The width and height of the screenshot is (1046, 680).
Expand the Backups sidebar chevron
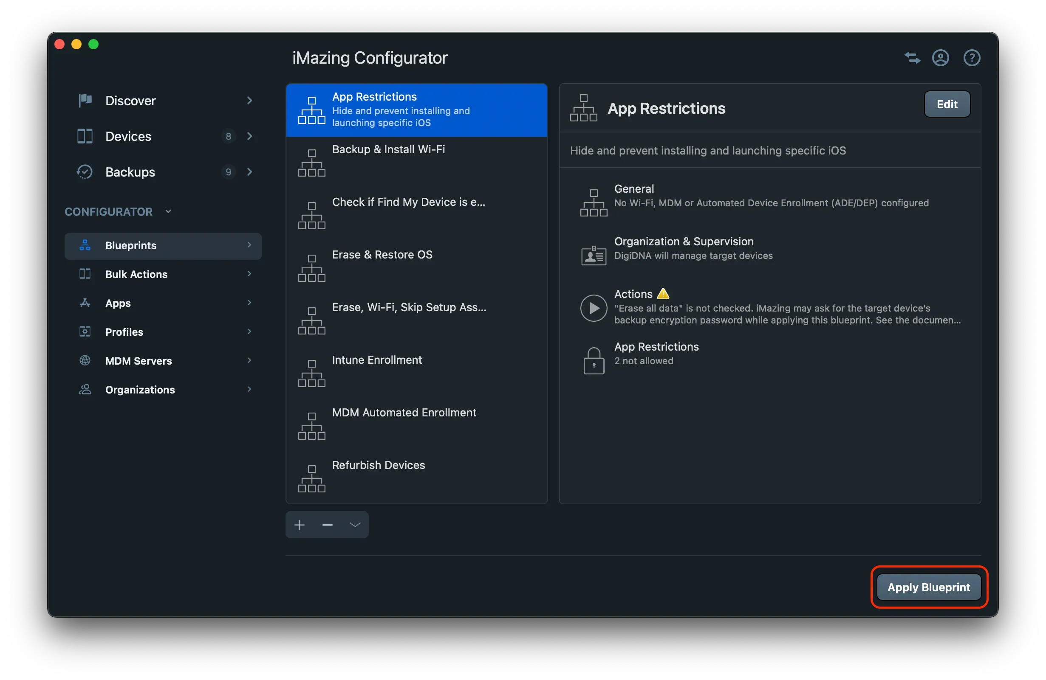[x=249, y=171]
